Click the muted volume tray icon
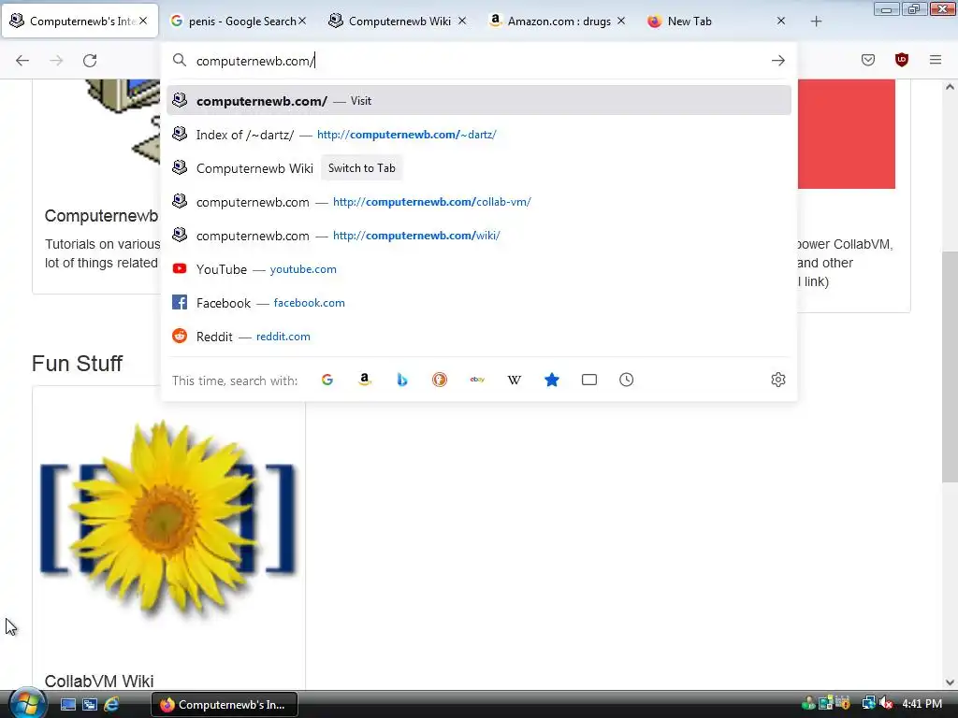Viewport: 958px width, 718px height. pyautogui.click(x=886, y=704)
